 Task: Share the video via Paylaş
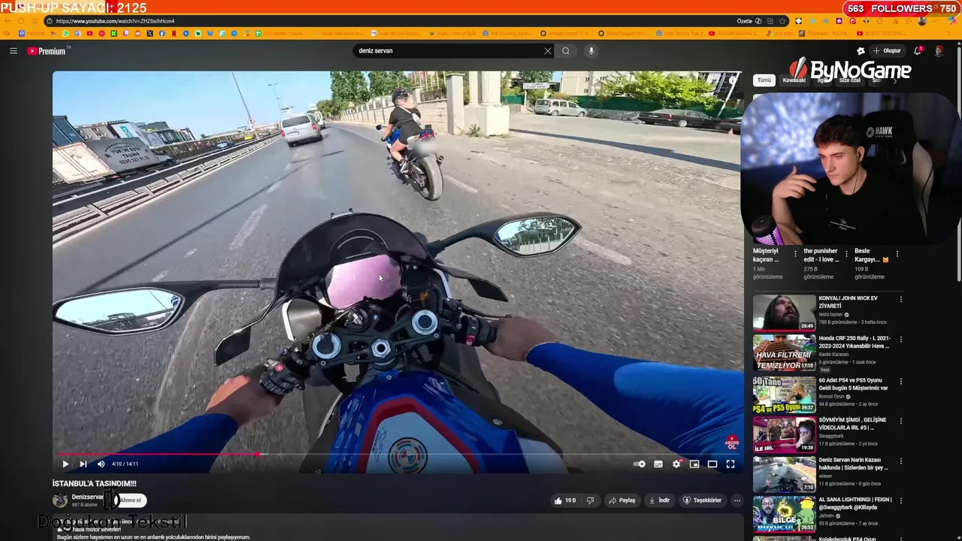click(622, 500)
